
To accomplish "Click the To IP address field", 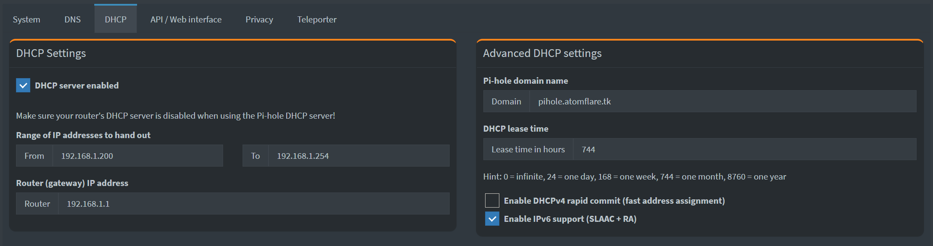I will pyautogui.click(x=359, y=156).
